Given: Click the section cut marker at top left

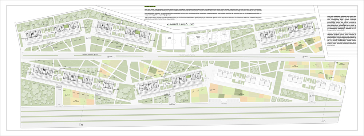Looking at the screenshot, I should [x=106, y=15].
